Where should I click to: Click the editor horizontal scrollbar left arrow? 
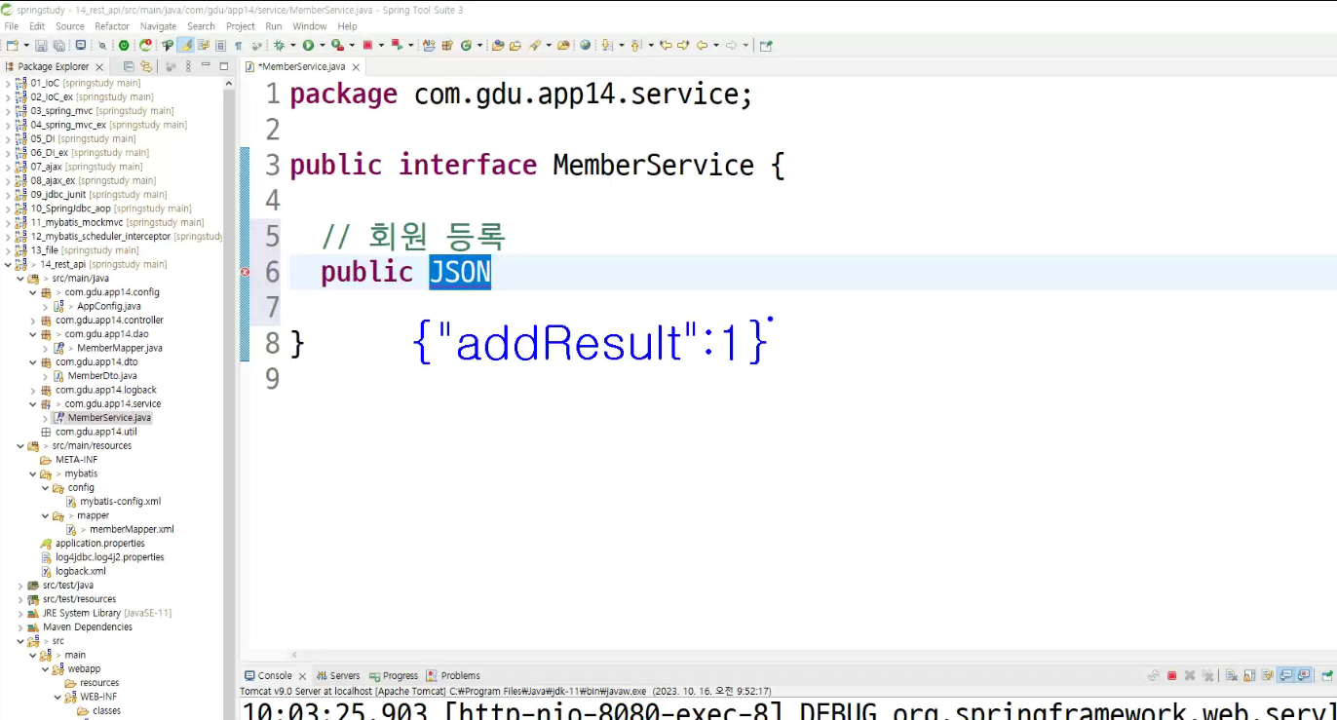click(294, 655)
